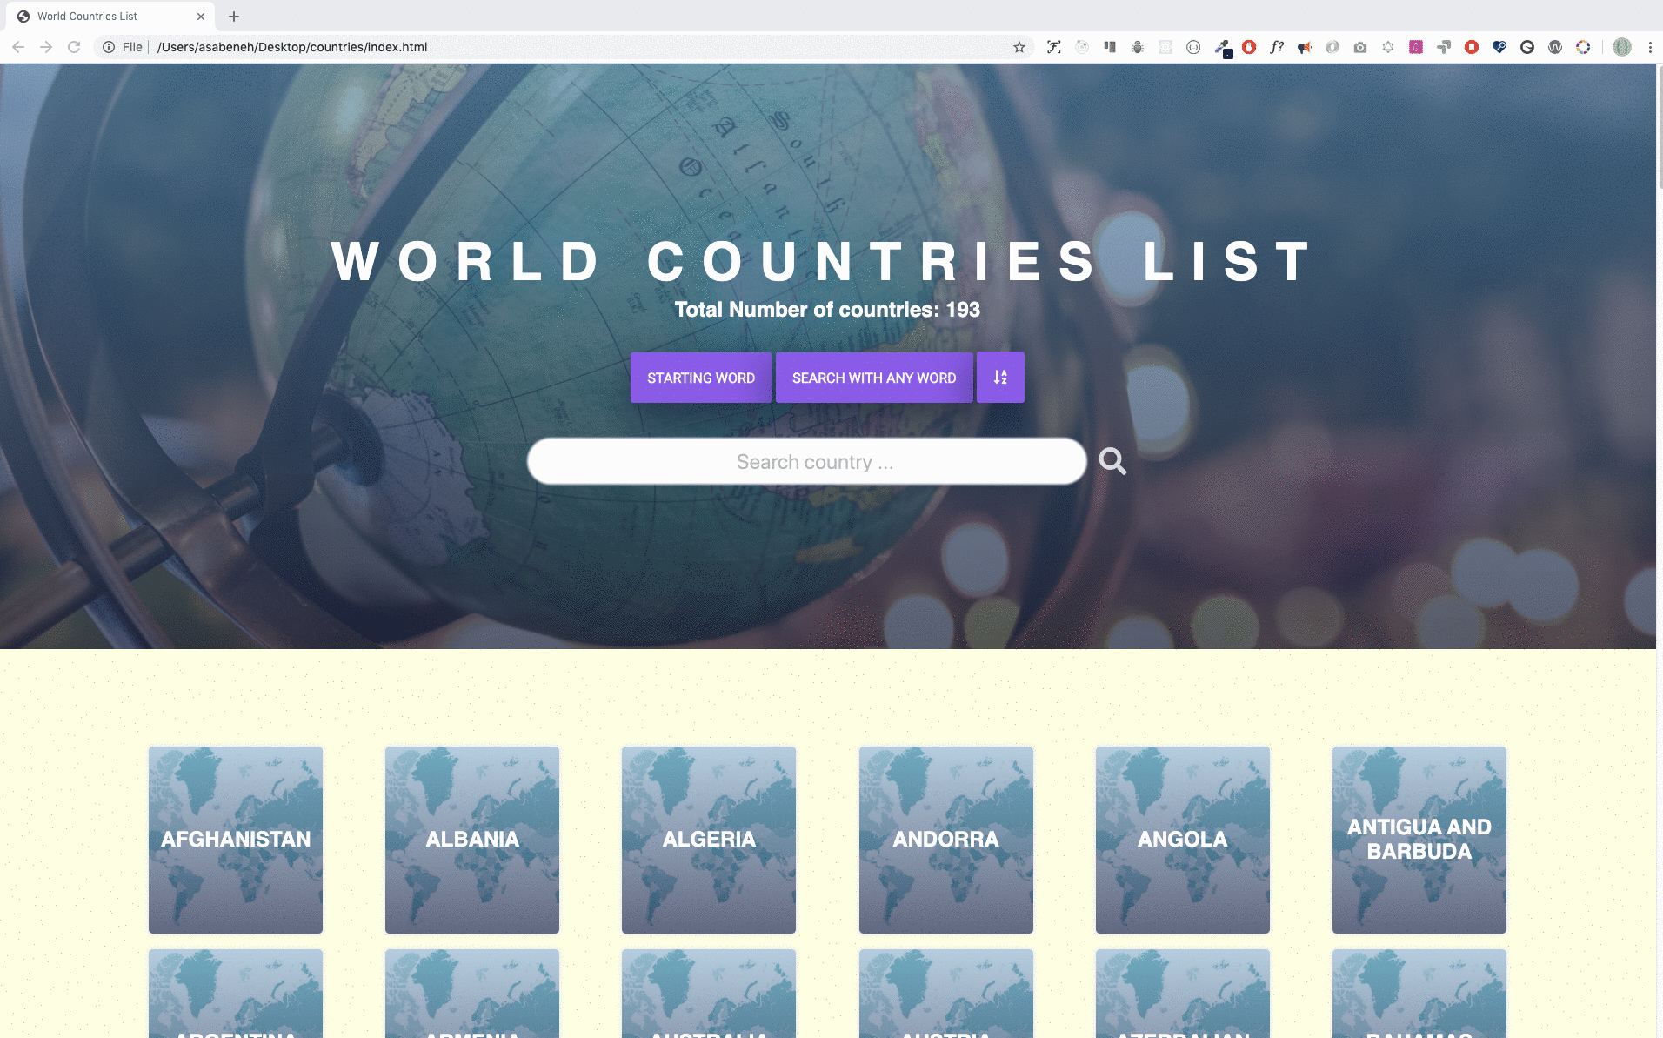This screenshot has height=1038, width=1663.
Task: Open the megaphone extension icon
Action: pyautogui.click(x=1305, y=47)
